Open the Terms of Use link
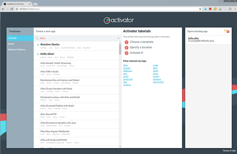The height and width of the screenshot is (154, 237). coord(229,151)
